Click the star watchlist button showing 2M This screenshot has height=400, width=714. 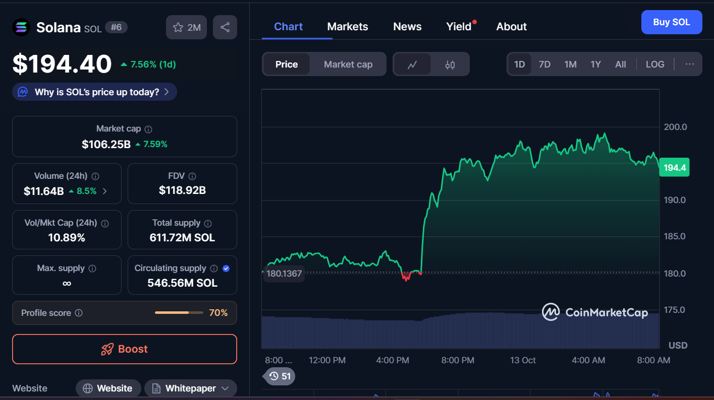tap(187, 27)
